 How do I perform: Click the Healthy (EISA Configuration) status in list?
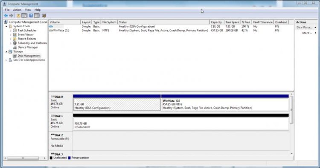click(x=137, y=26)
